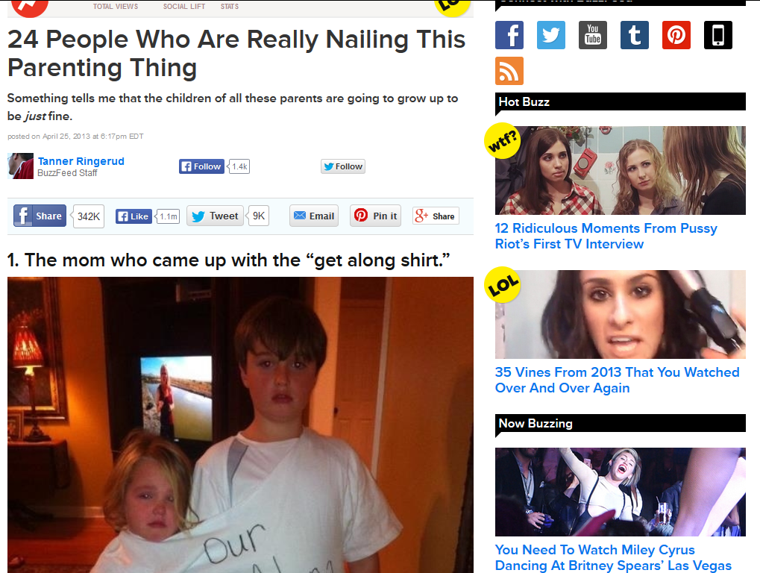
Task: Open BuzzFeed's Twitter page icon
Action: coord(551,35)
